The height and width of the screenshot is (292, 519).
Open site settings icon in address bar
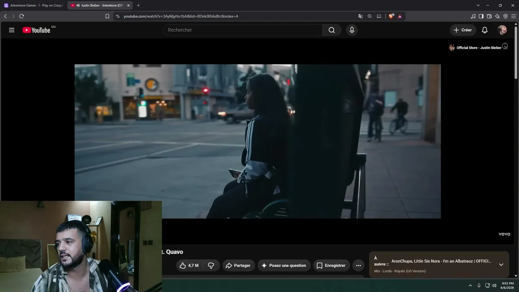point(118,16)
